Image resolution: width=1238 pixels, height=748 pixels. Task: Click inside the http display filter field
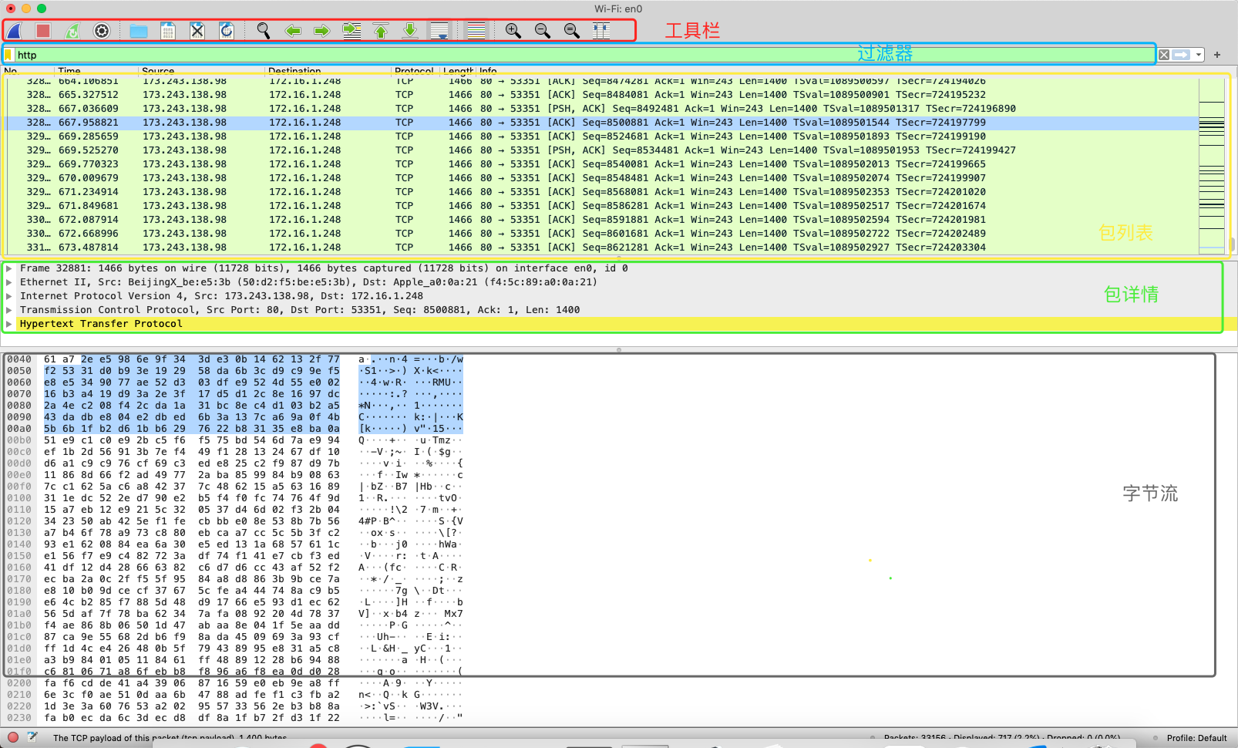pyautogui.click(x=586, y=55)
